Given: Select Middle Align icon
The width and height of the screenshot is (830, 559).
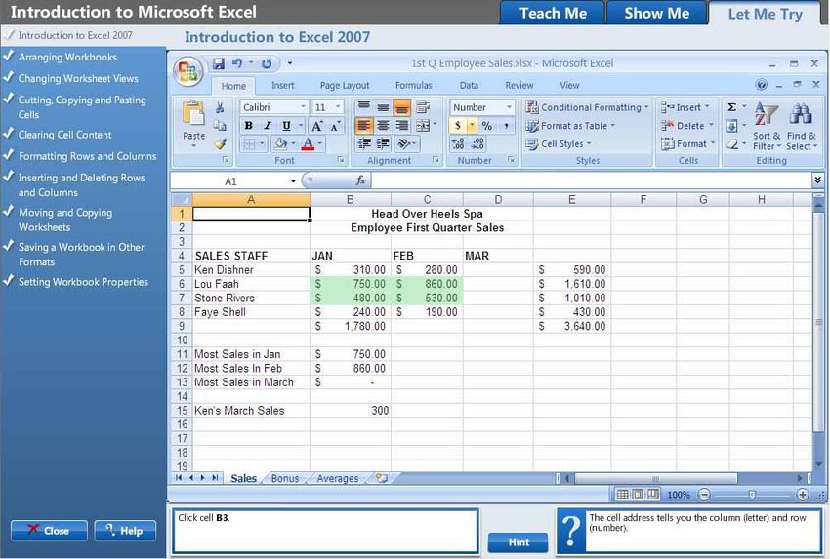Looking at the screenshot, I should point(383,107).
